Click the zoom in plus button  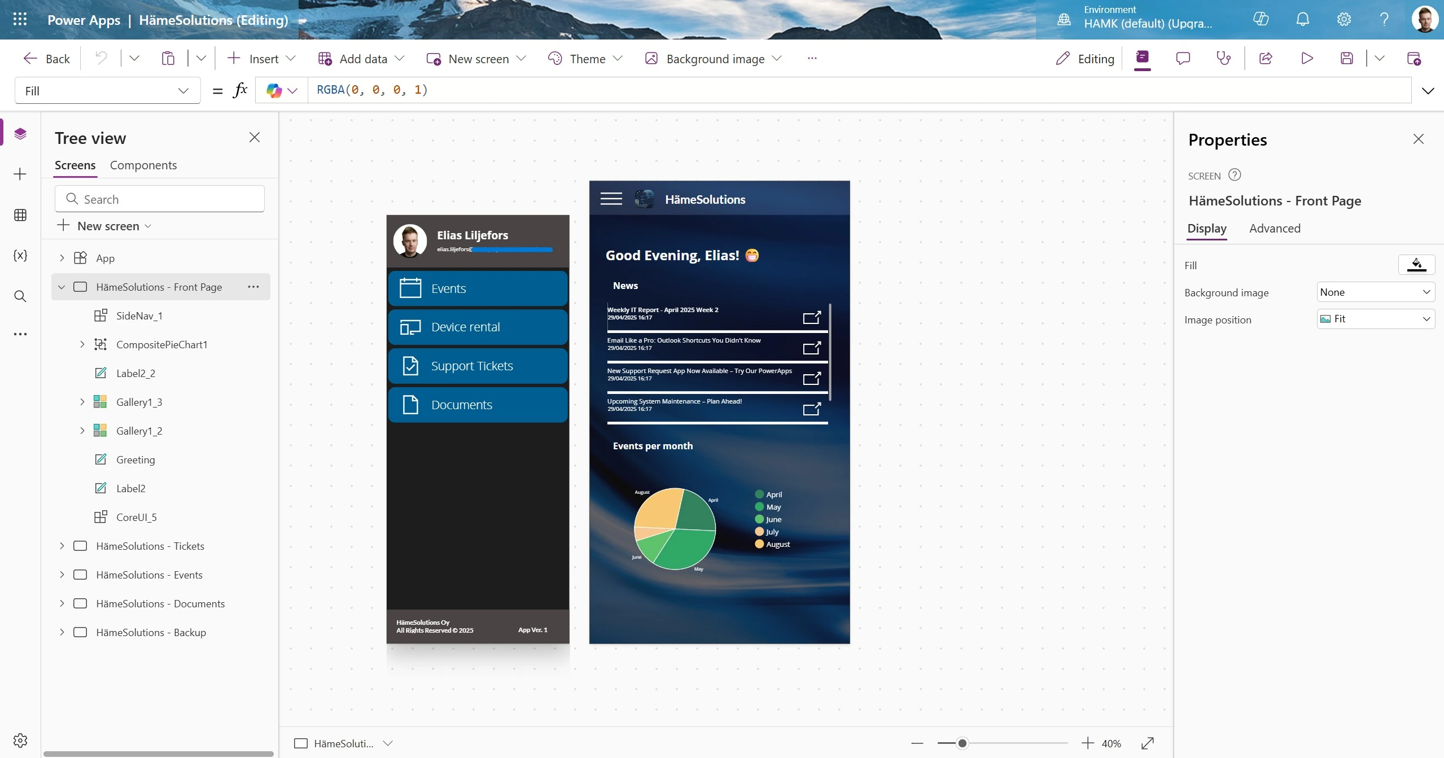tap(1088, 743)
